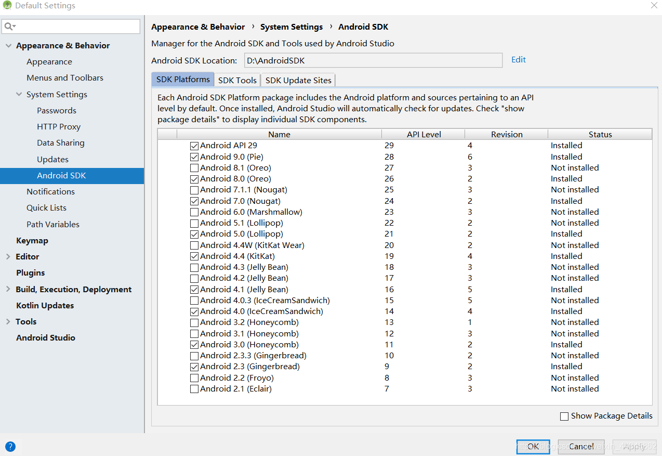
Task: Select Kotlin Updates in sidebar
Action: click(45, 306)
